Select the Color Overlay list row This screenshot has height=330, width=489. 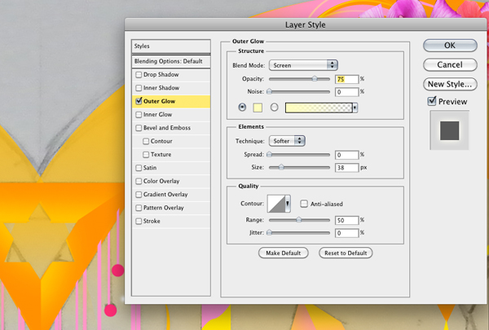pyautogui.click(x=171, y=181)
